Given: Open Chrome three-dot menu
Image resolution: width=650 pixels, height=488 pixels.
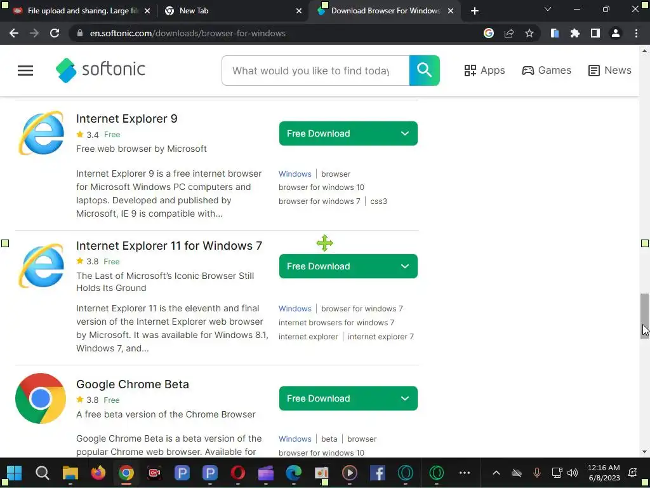Looking at the screenshot, I should tap(636, 33).
